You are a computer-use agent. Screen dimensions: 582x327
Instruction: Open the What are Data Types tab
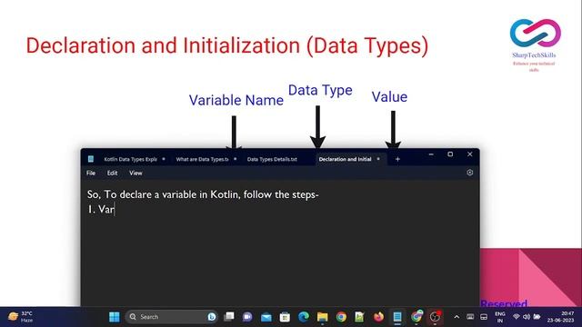pyautogui.click(x=202, y=159)
